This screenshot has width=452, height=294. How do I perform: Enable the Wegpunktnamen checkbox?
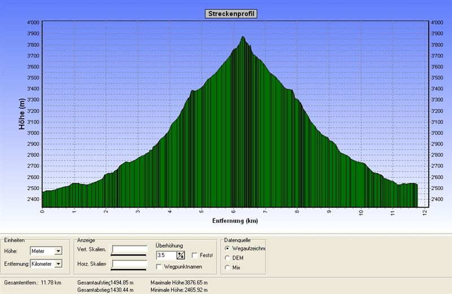pos(159,266)
